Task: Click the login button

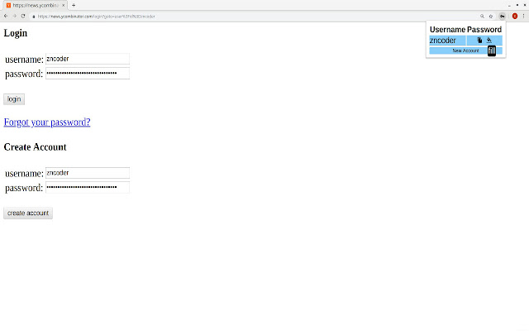Action: [14, 99]
